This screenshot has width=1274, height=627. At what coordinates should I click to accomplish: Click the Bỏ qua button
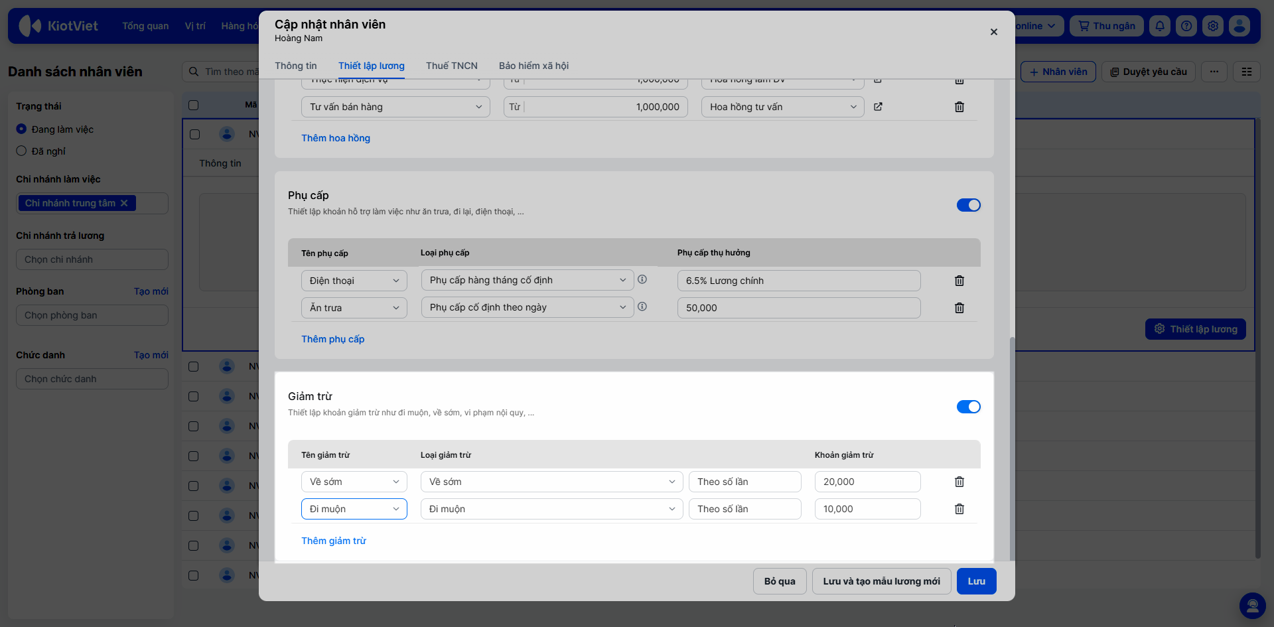tap(780, 581)
